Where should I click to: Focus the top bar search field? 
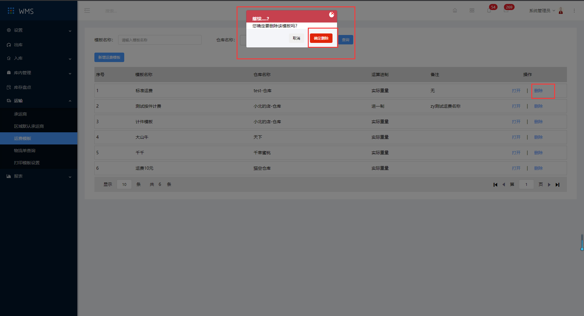click(111, 11)
